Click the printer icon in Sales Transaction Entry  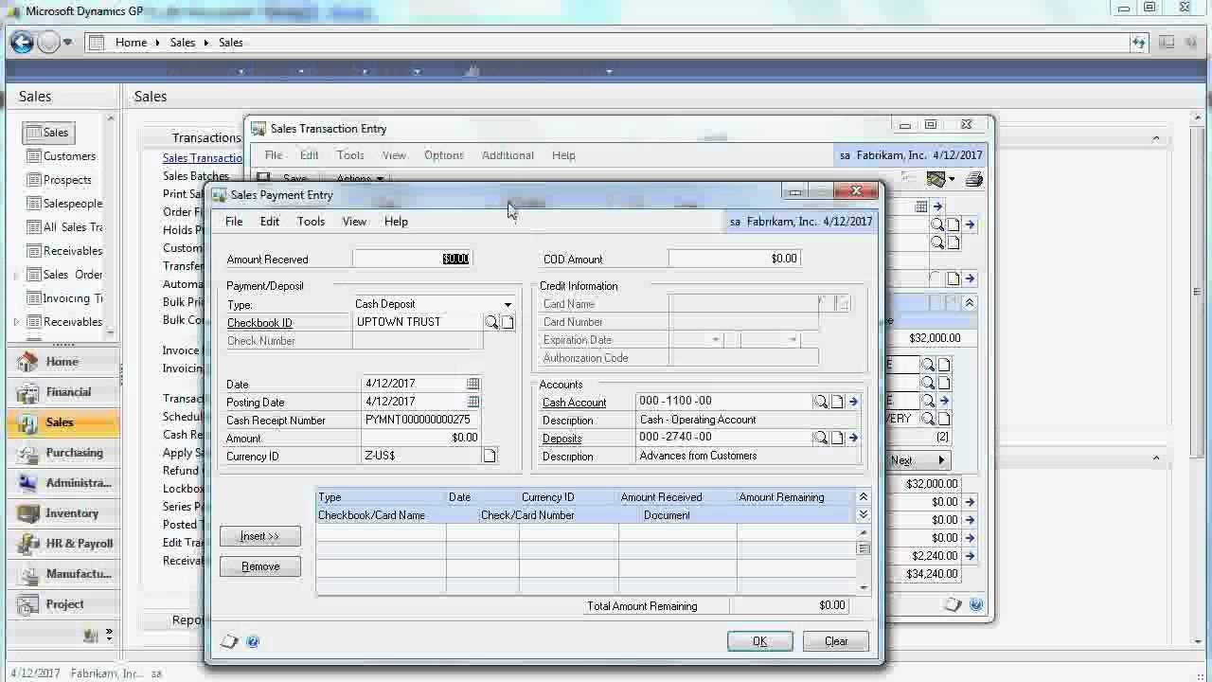click(974, 179)
